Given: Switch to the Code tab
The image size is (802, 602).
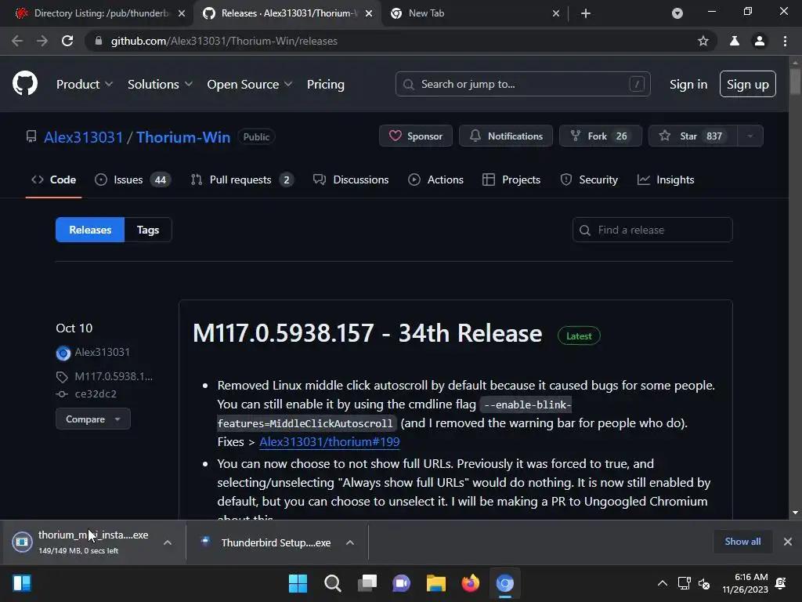Looking at the screenshot, I should pos(54,180).
